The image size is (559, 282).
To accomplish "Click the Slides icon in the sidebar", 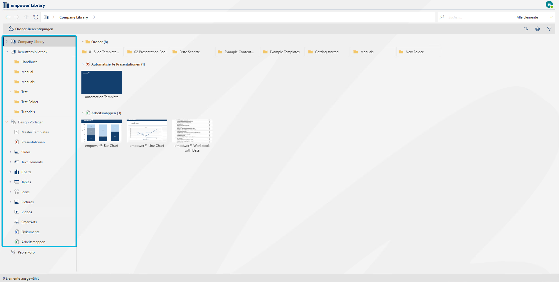I will tap(17, 152).
